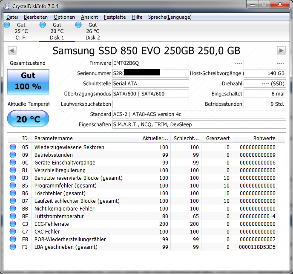Click the Übertragungsmodus field SATA/600
The image size is (293, 274).
point(151,94)
